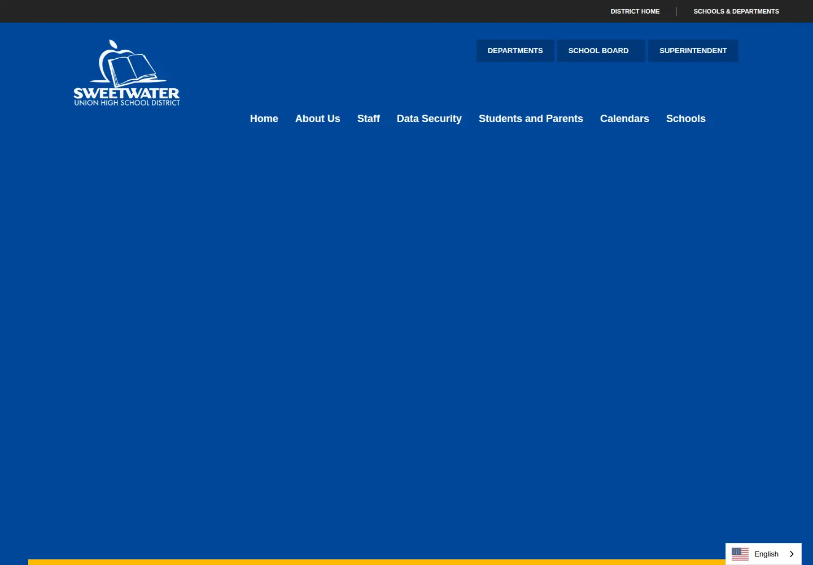Open the Data Security menu
This screenshot has width=813, height=565.
429,119
